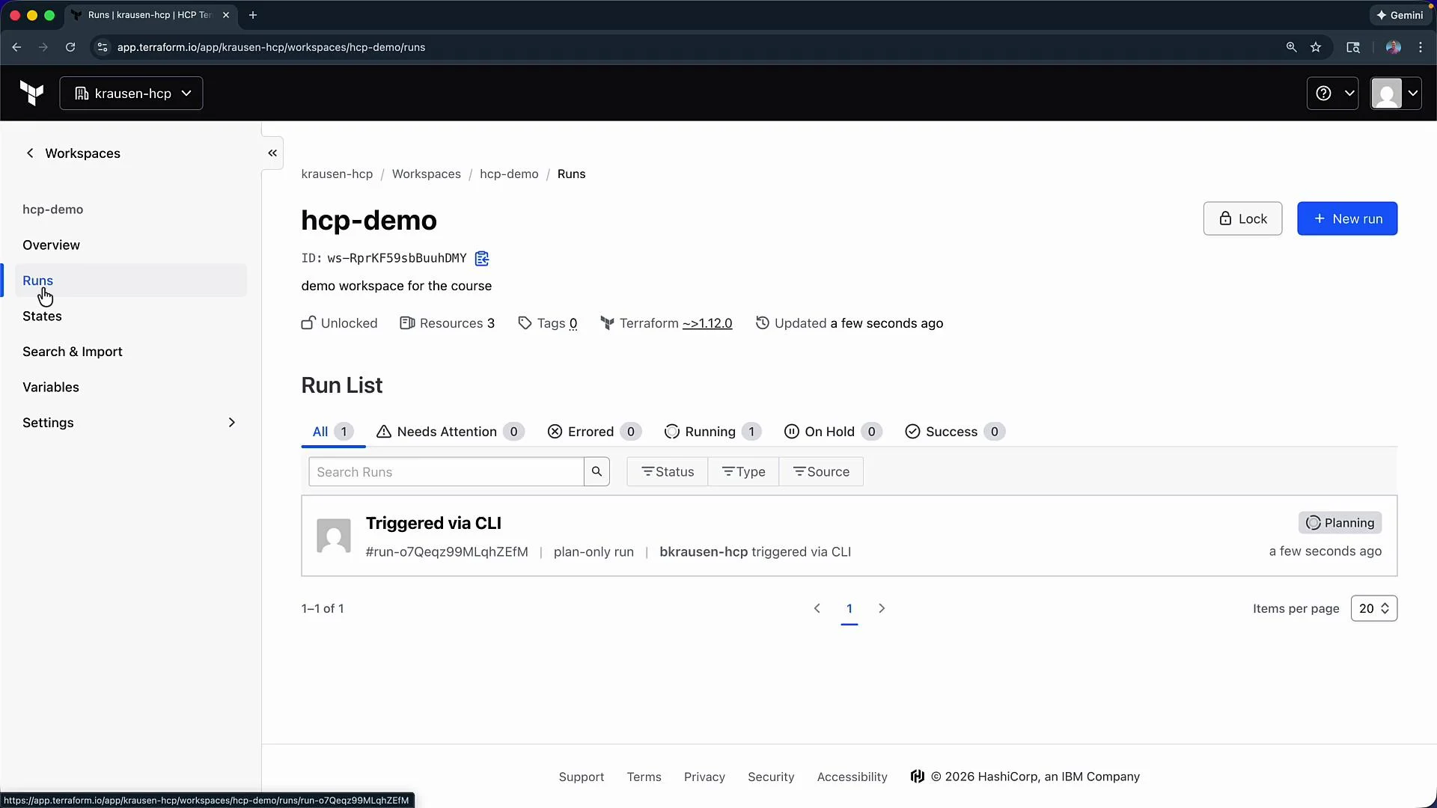
Task: Open the Type filter dropdown
Action: tap(743, 472)
